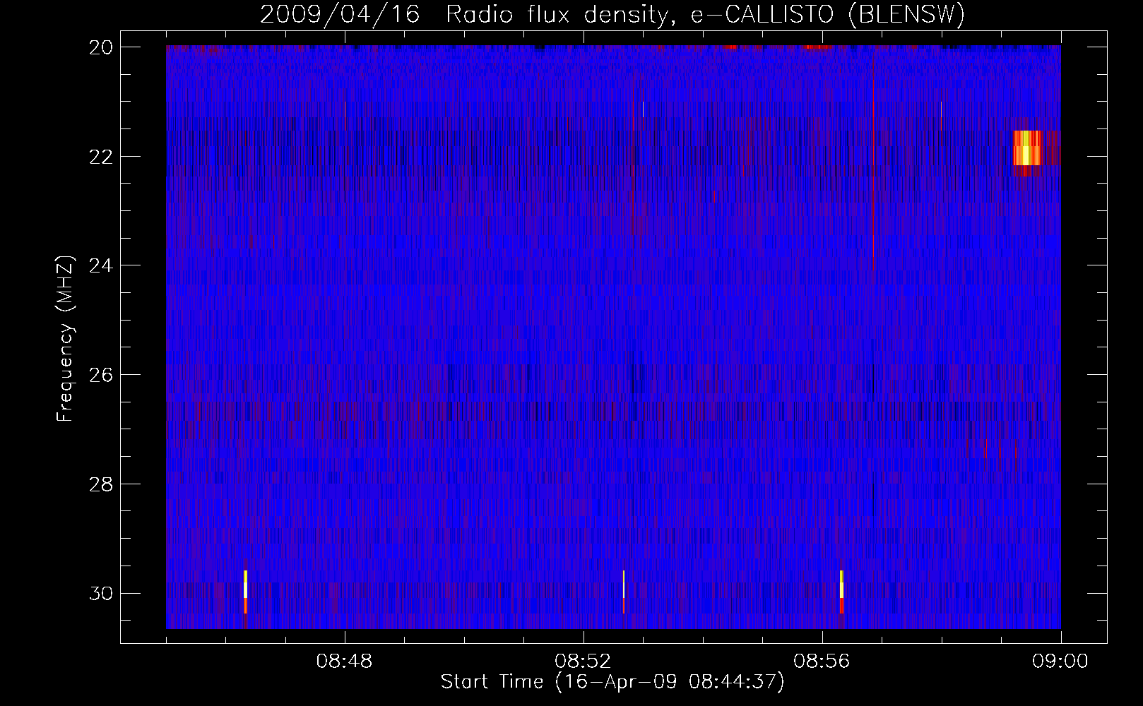
Task: Click the time tick label '08:48'
Action: (x=344, y=662)
